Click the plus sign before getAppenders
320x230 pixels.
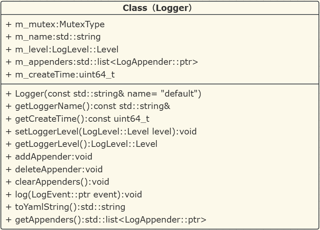pos(9,220)
